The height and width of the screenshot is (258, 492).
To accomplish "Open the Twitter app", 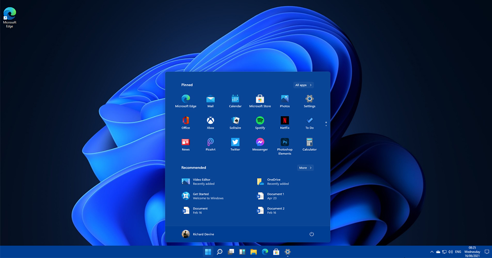I will pos(235,143).
